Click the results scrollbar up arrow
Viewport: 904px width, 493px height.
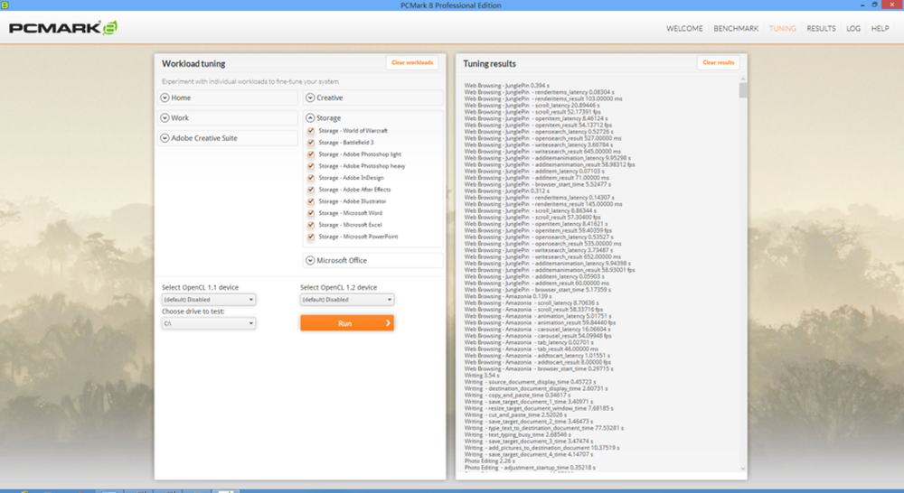743,79
